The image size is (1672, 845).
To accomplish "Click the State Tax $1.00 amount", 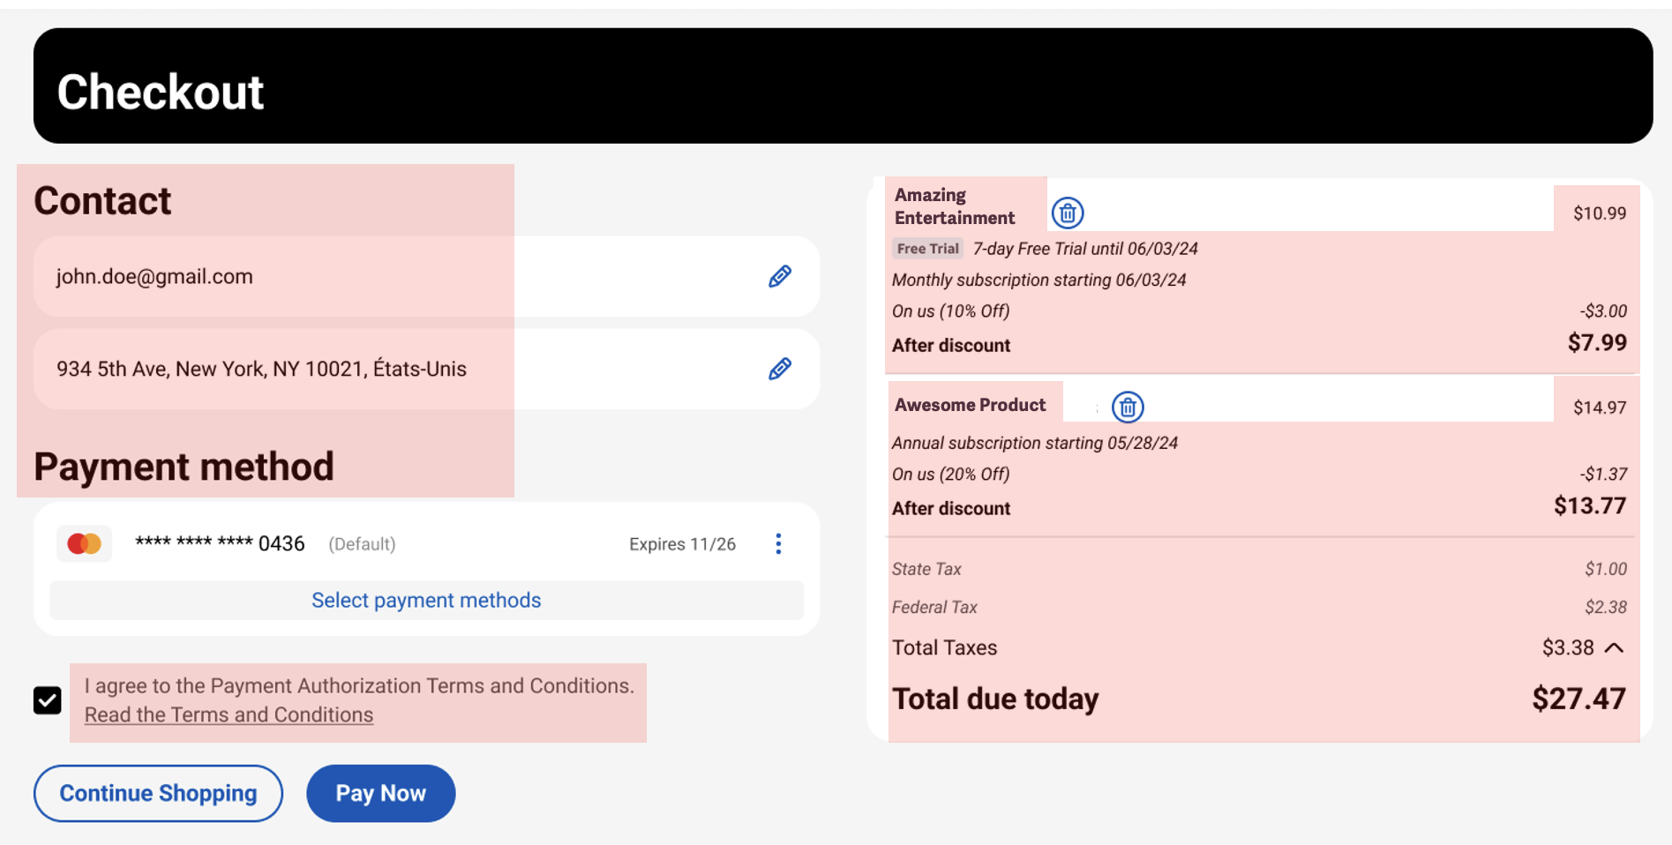I will pyautogui.click(x=1606, y=569).
